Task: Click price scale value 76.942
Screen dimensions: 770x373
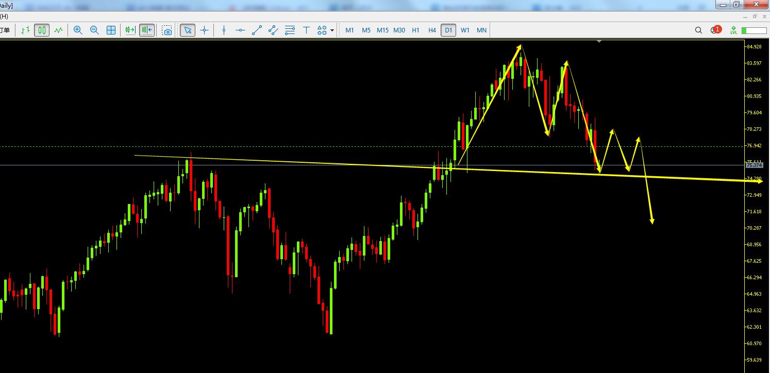Action: coord(754,146)
